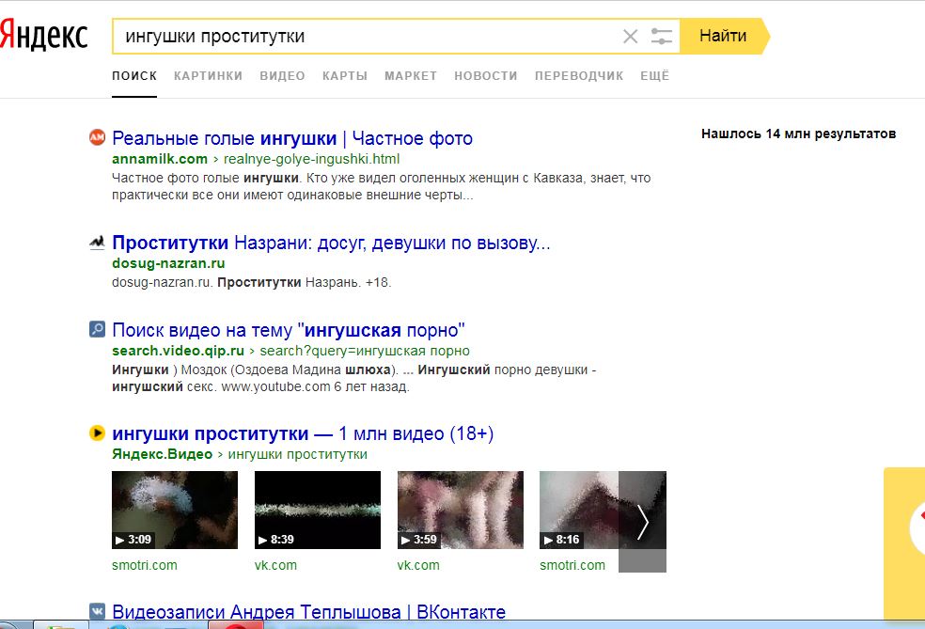This screenshot has width=925, height=629.
Task: Click the Яндекс logo
Action: (x=43, y=36)
